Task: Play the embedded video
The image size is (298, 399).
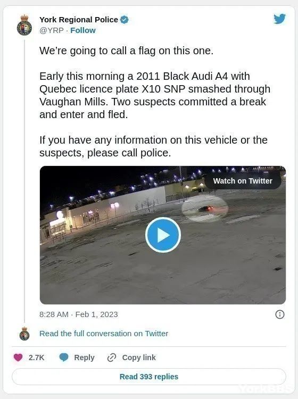Action: pyautogui.click(x=163, y=235)
